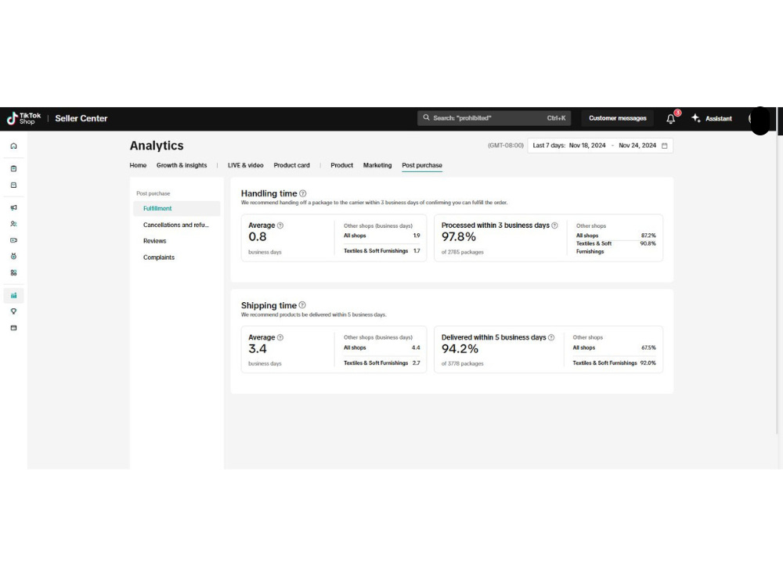
Task: Open Cancellations and refunds menu item
Action: (x=177, y=225)
